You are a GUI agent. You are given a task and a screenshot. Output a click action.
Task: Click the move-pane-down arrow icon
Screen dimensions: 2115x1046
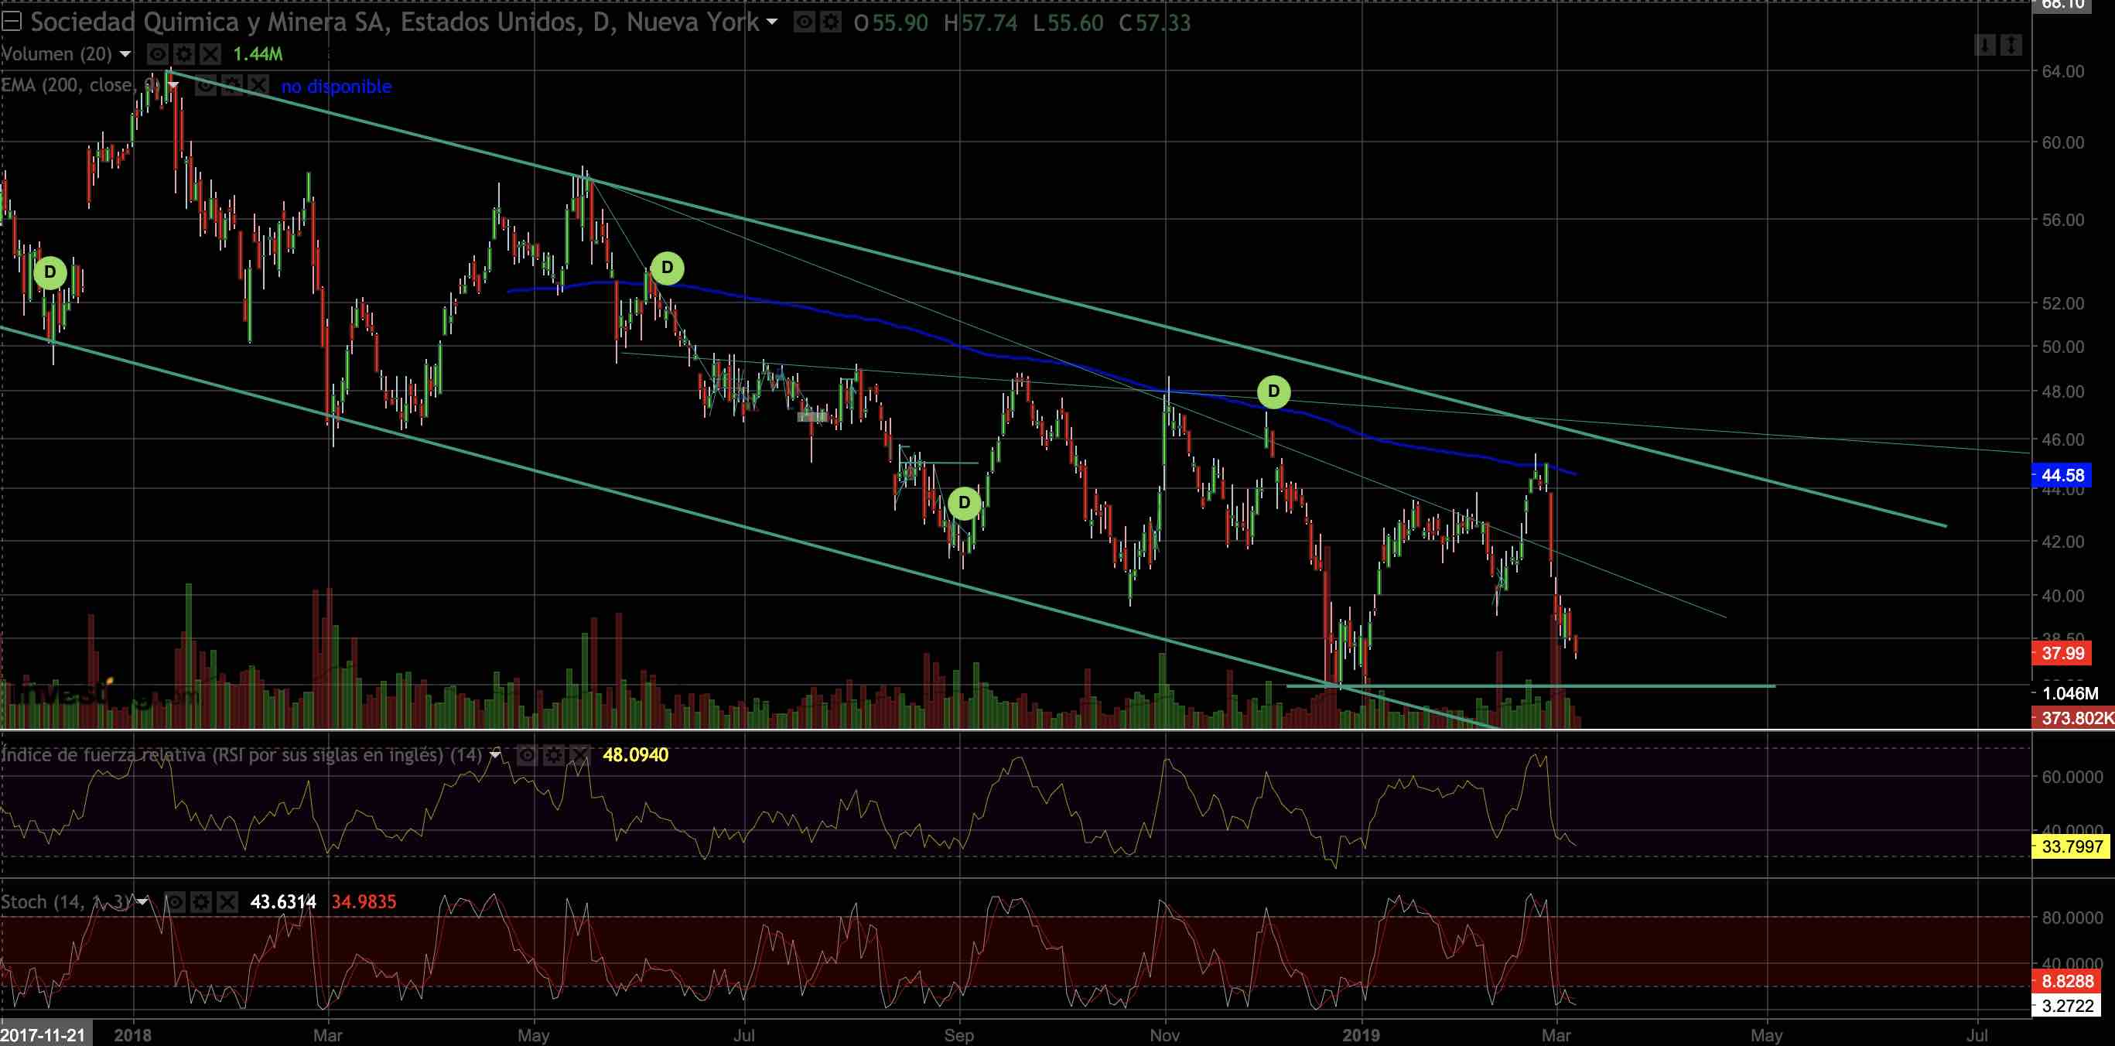tap(1984, 45)
